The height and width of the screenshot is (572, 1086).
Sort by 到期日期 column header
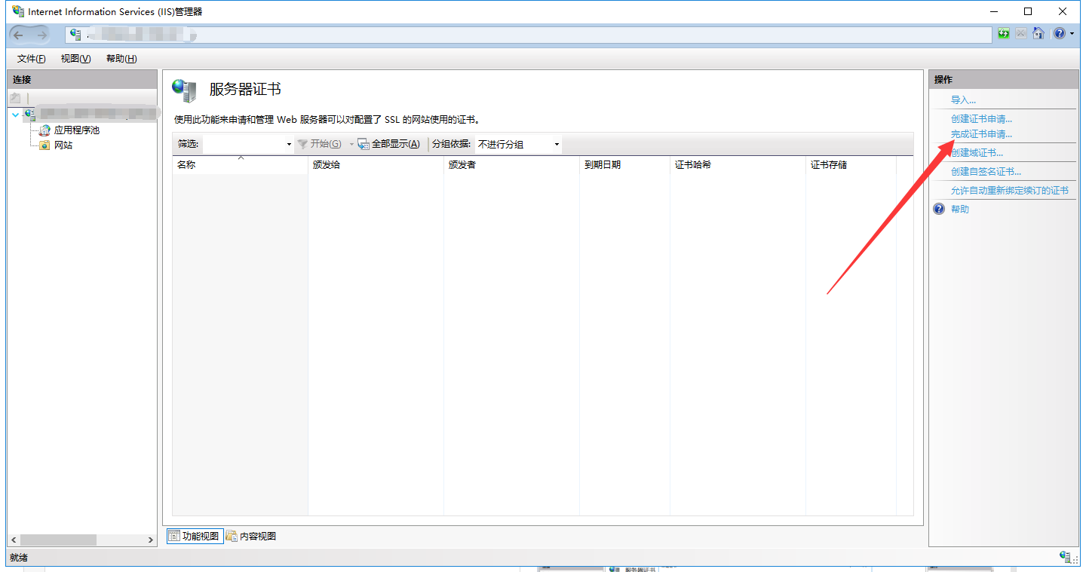click(603, 165)
